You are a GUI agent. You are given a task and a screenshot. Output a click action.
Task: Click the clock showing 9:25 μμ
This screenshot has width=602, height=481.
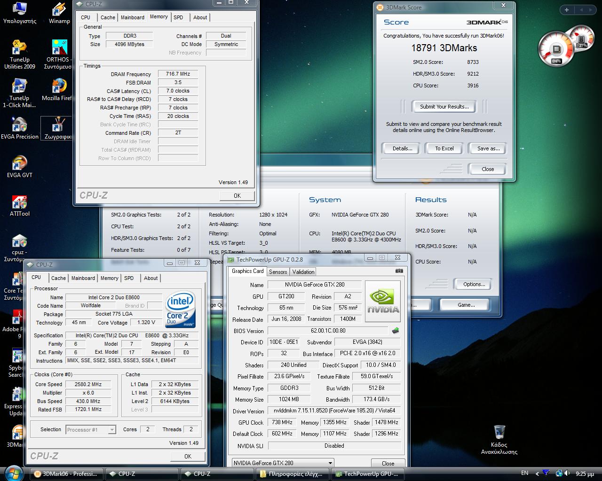point(585,473)
